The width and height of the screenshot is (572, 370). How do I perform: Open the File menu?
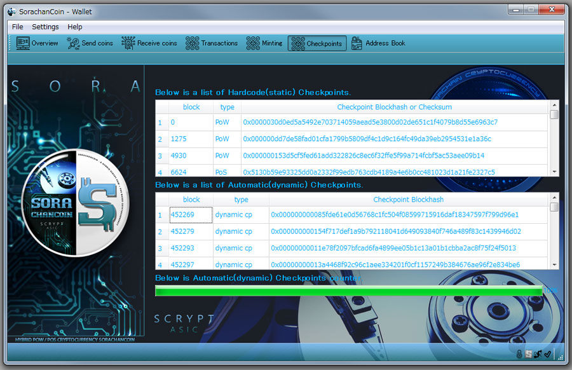pyautogui.click(x=18, y=27)
